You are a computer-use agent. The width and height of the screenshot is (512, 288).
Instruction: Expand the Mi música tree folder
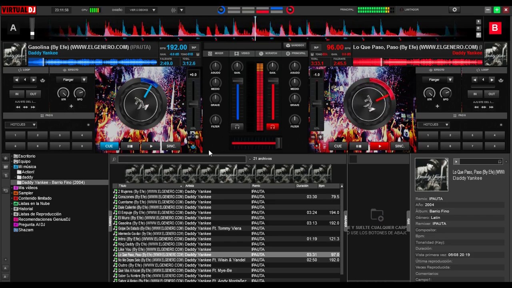pyautogui.click(x=12, y=167)
